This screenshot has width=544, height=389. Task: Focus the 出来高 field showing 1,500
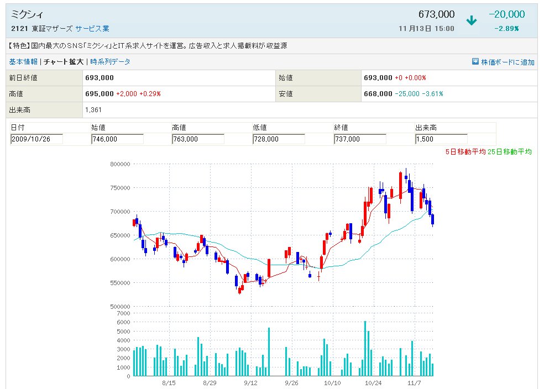coord(441,139)
